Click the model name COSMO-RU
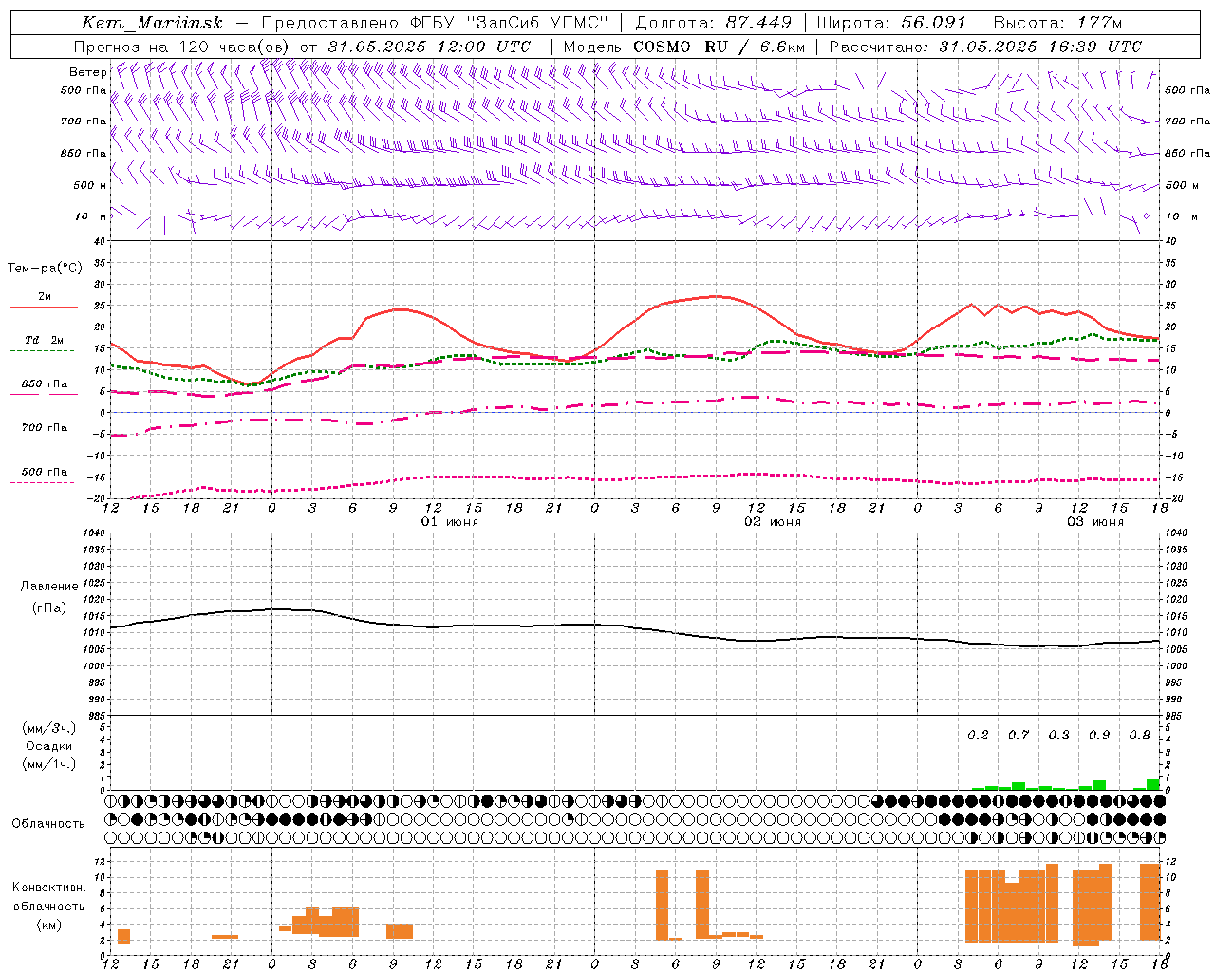This screenshot has height=972, width=1215. [x=681, y=47]
